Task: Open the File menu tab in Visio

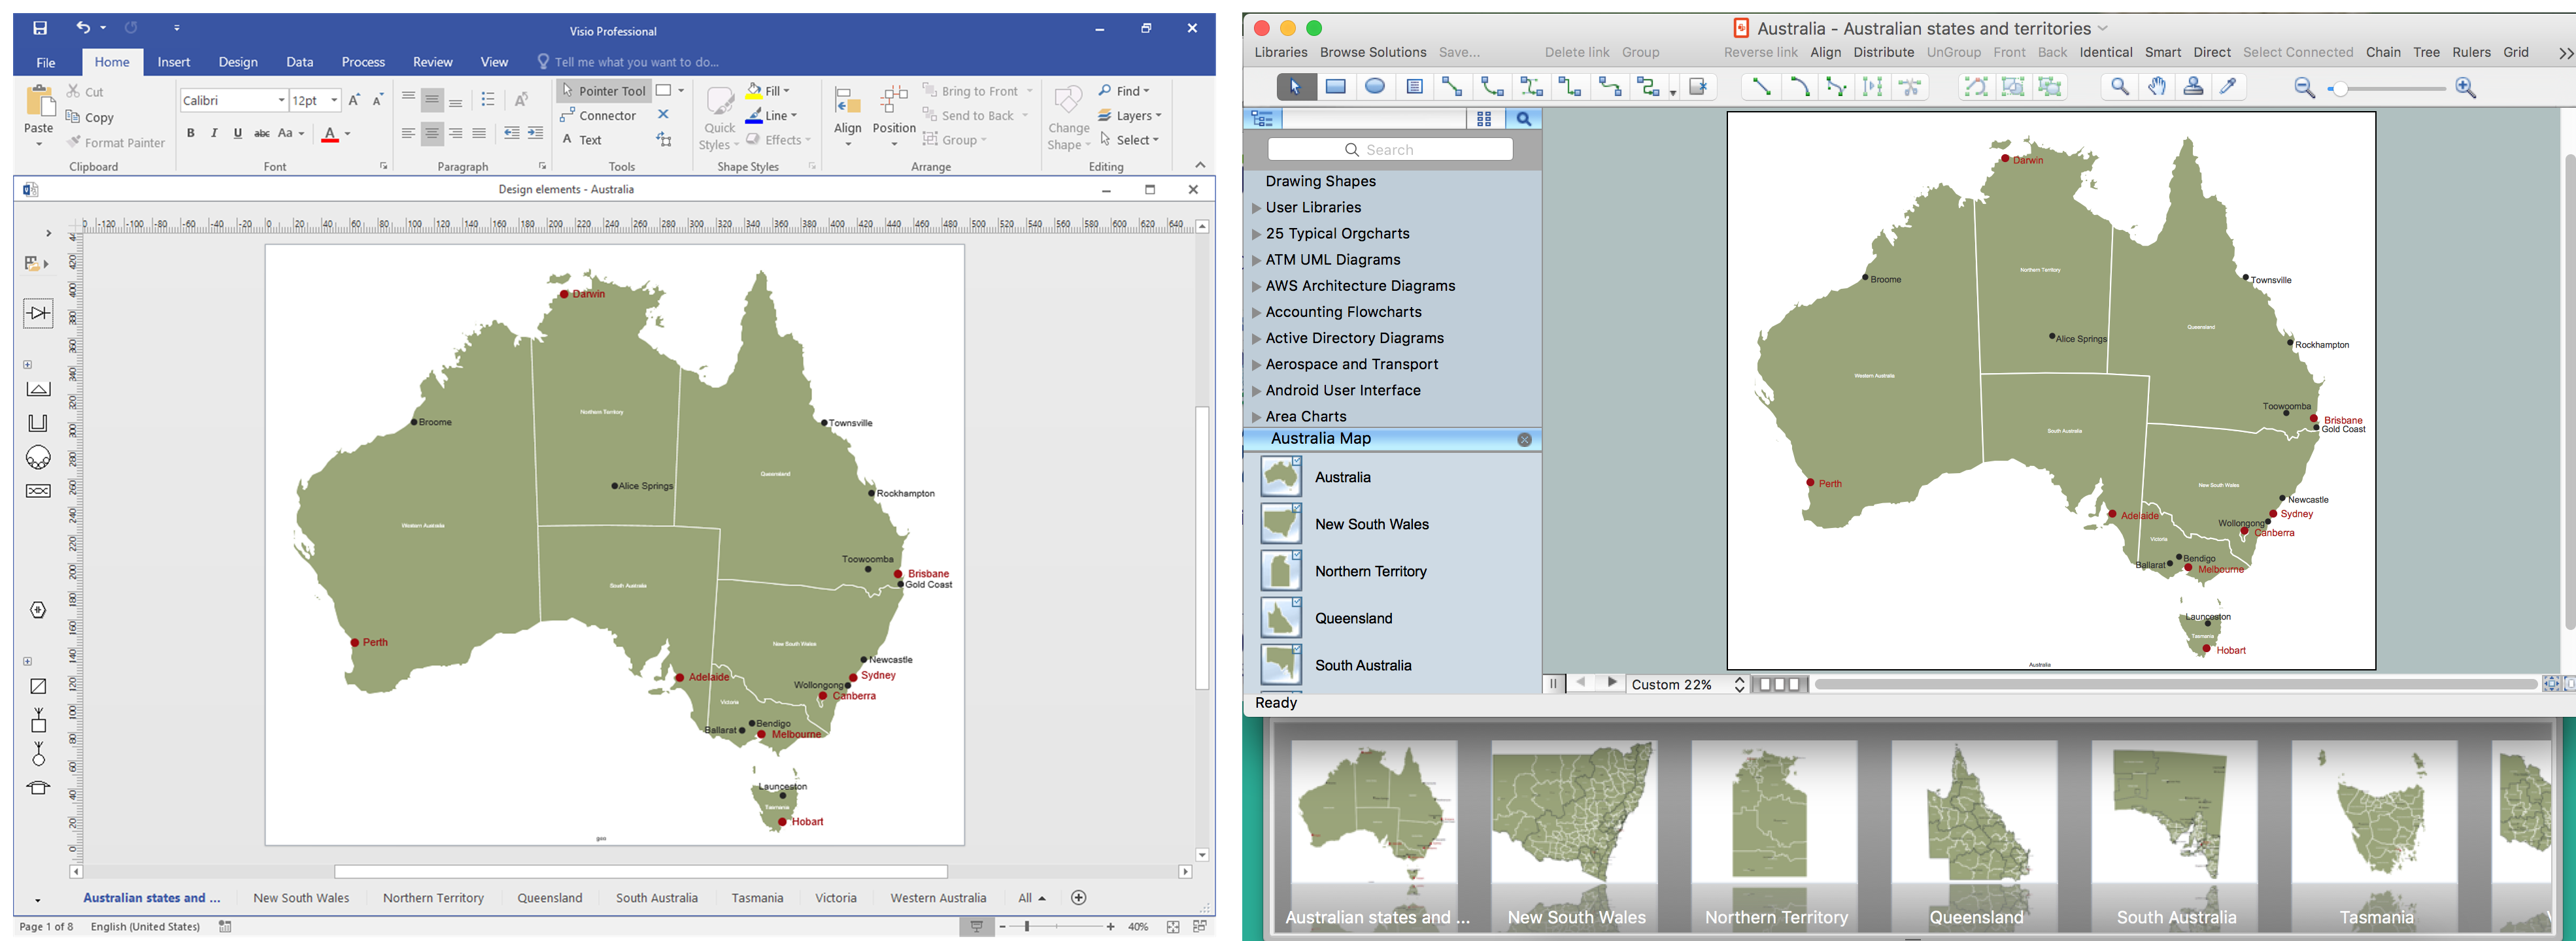Action: (46, 62)
